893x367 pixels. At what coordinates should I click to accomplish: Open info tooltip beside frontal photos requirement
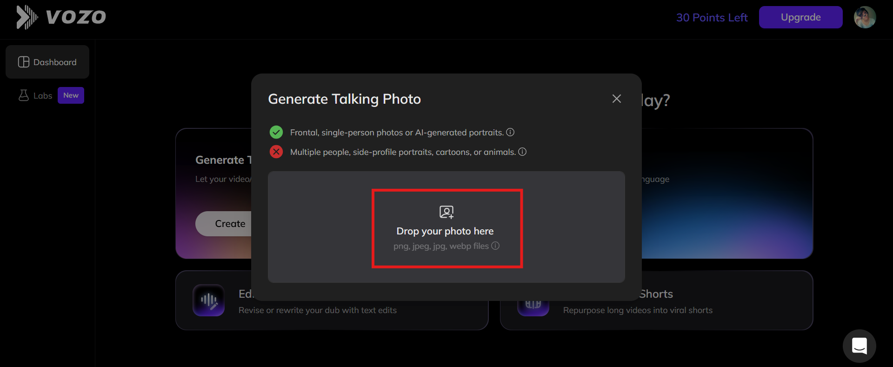click(510, 132)
